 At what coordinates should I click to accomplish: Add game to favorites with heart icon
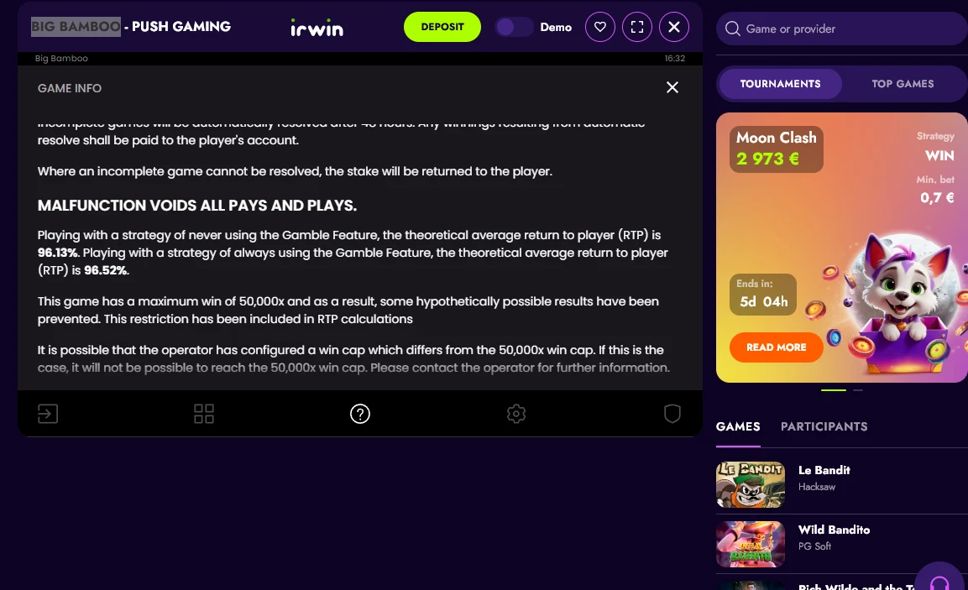[x=600, y=27]
